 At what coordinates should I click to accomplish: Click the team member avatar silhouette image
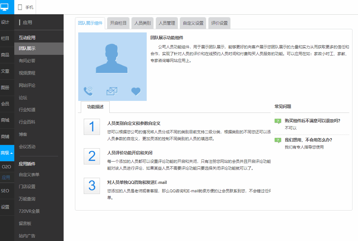pos(112,58)
